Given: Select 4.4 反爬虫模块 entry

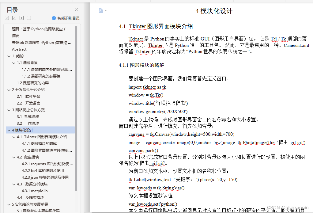Looking at the screenshot, I should pyautogui.click(x=30, y=198).
